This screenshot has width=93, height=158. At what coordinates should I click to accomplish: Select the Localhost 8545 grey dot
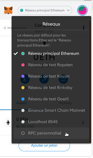tap(23, 122)
